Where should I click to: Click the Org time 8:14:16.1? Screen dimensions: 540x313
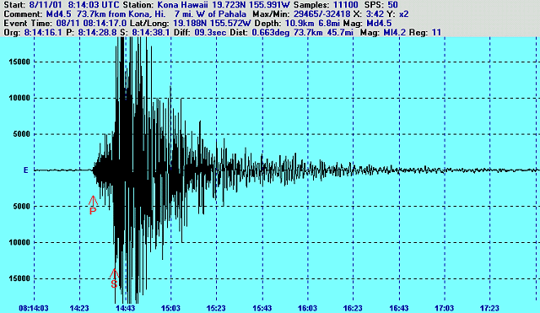43,33
